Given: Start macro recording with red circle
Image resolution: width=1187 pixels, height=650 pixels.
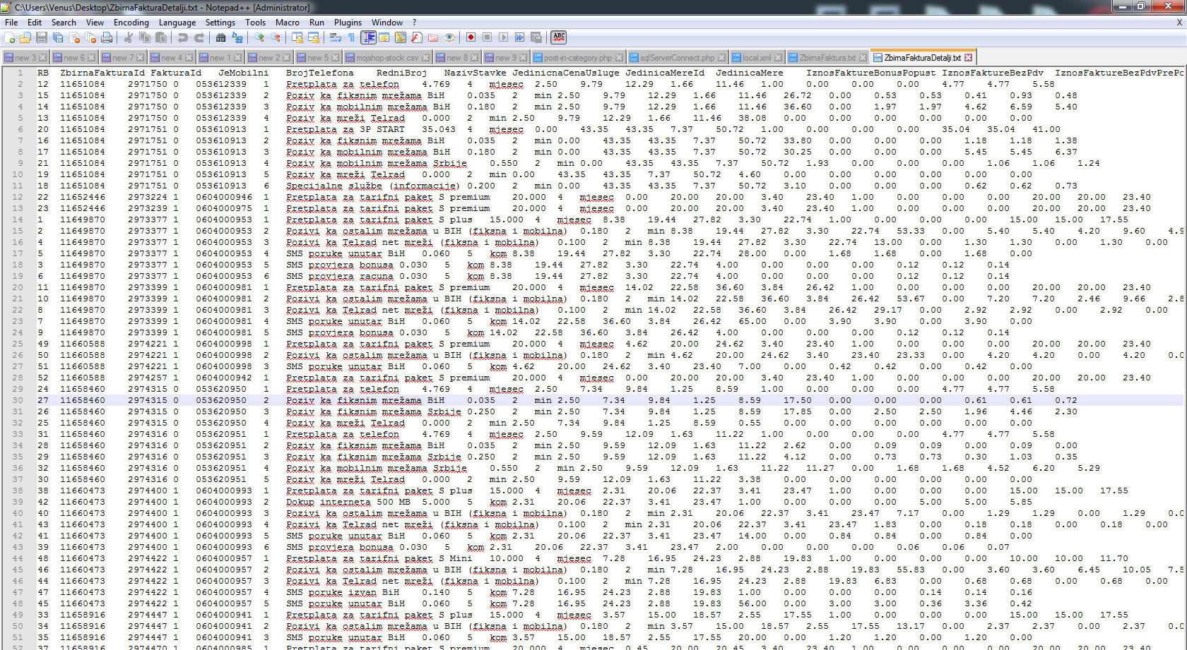Looking at the screenshot, I should pos(471,37).
